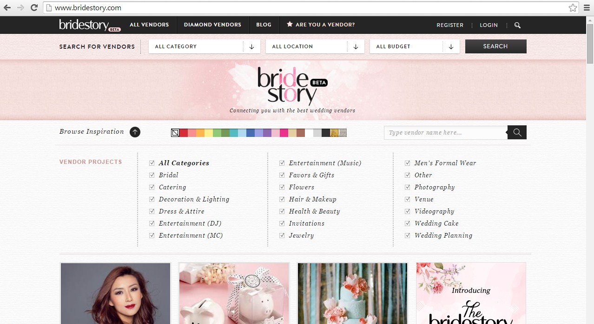This screenshot has width=594, height=324.
Task: Open the Chrome hamburger menu
Action: coord(587,7)
